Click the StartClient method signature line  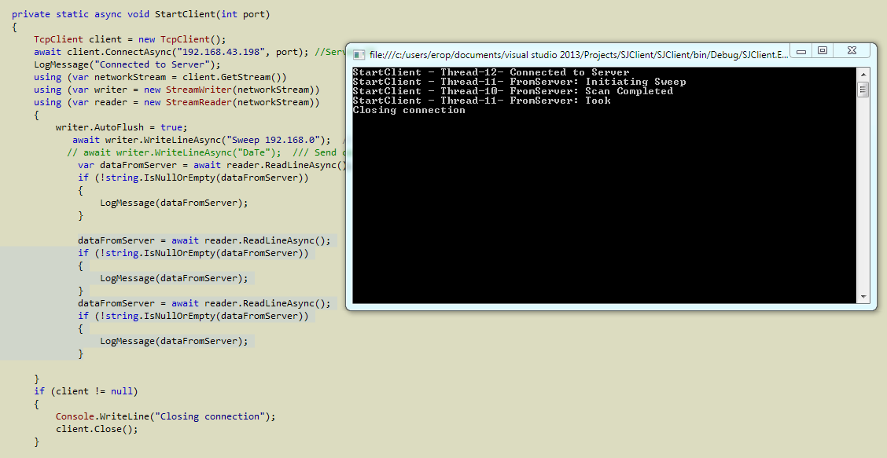click(x=141, y=14)
